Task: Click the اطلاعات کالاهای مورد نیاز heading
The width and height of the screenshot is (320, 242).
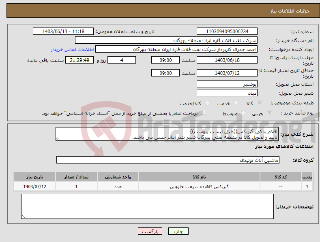Action: click(284, 146)
